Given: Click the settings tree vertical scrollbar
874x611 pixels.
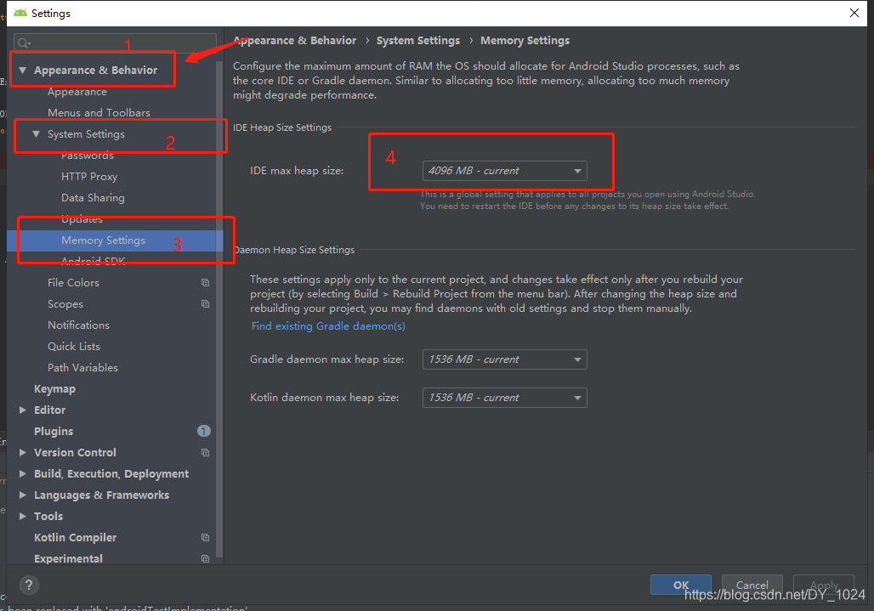Looking at the screenshot, I should coord(219,309).
